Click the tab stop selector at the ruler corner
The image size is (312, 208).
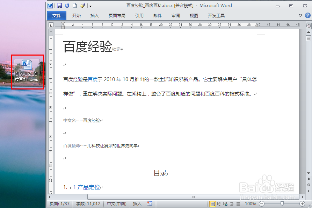point(51,25)
